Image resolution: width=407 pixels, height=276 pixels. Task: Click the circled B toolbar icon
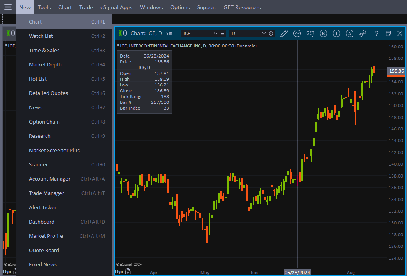coord(323,34)
